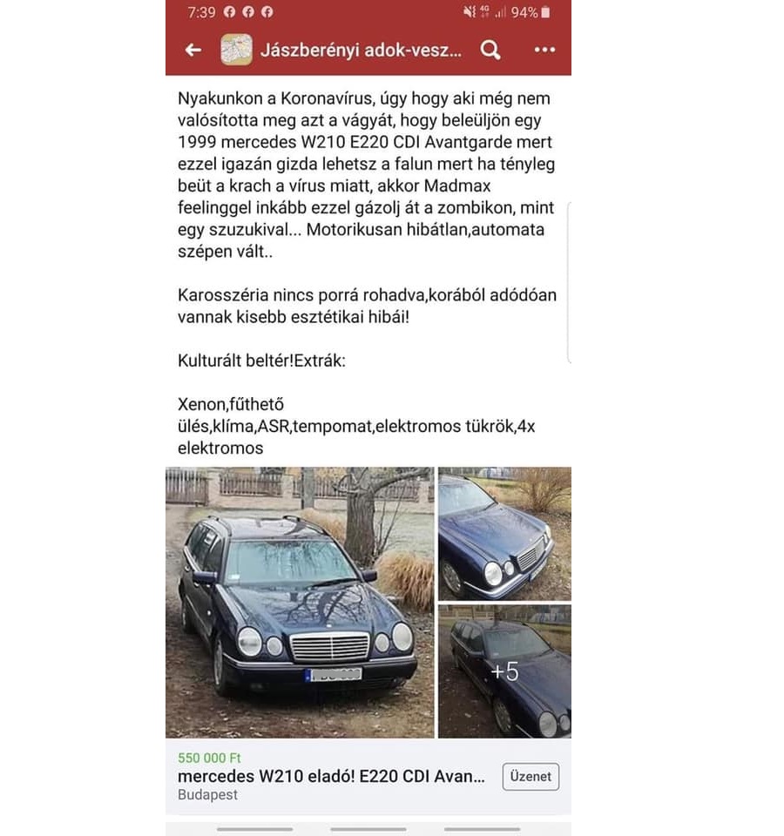Tap the 7:39 clock in the status bar
Viewport: 784px width, 836px height.
click(201, 12)
